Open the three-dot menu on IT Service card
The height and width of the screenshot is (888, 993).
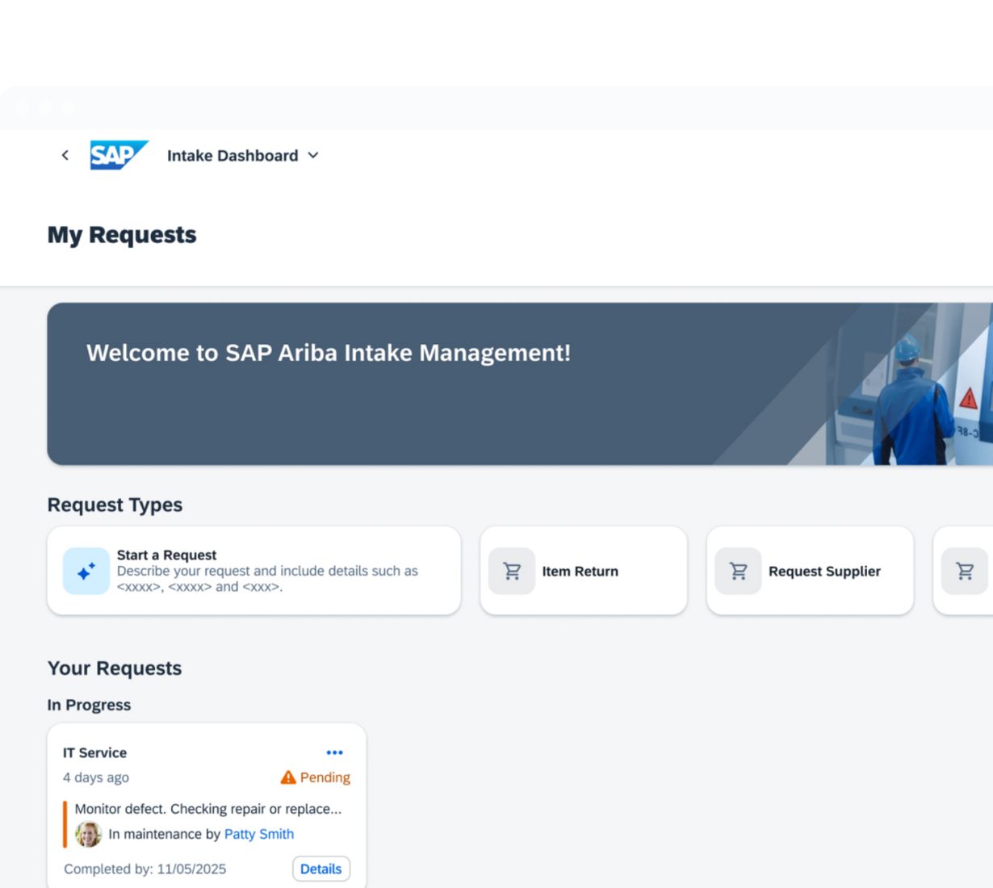tap(334, 752)
